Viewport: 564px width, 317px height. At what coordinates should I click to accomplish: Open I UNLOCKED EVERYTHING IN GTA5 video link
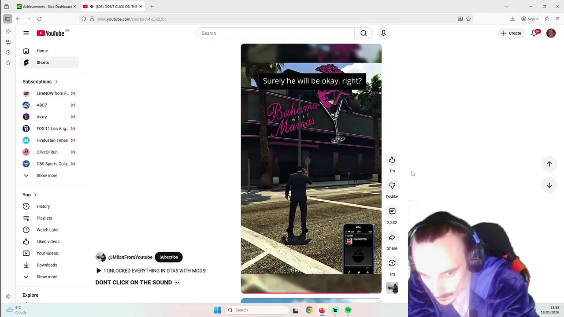point(151,271)
